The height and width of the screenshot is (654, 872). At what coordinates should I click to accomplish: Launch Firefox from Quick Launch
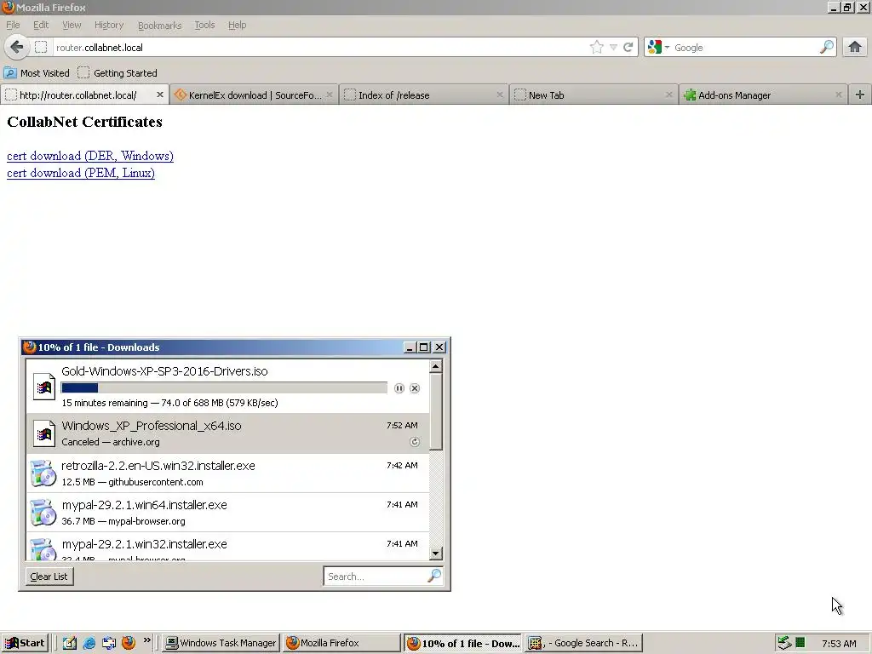tap(129, 643)
